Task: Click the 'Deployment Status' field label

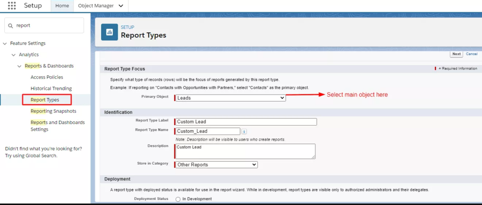Action: [151, 199]
